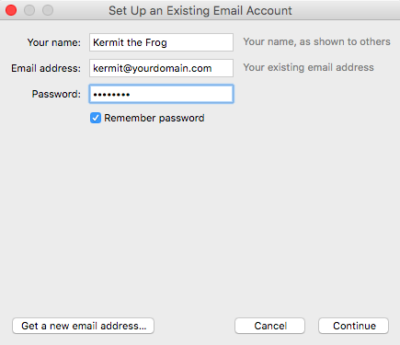The width and height of the screenshot is (400, 345).
Task: Place cursor on the word 'Frog' in name field
Action: [x=156, y=42]
